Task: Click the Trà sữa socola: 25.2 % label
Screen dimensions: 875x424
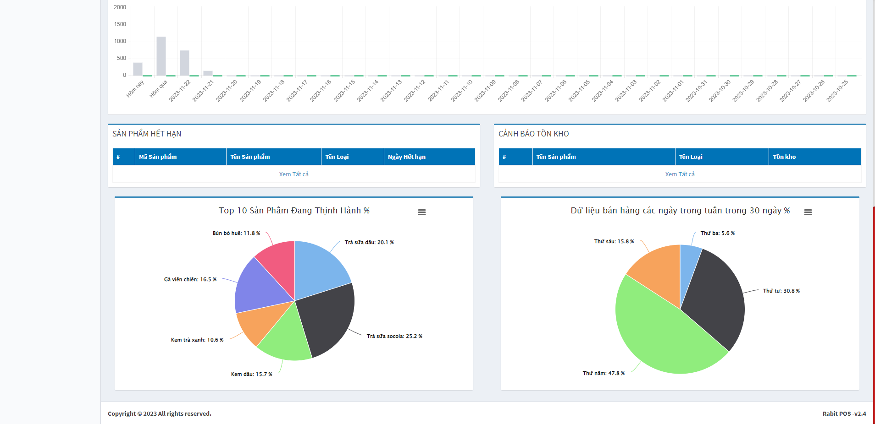Action: [x=394, y=336]
